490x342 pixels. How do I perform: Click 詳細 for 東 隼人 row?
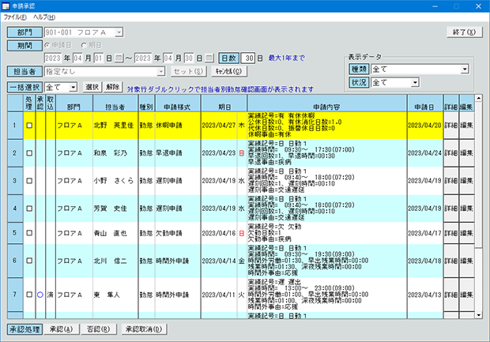[451, 294]
